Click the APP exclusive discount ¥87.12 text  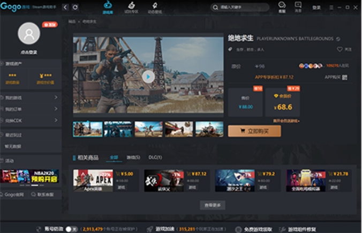[274, 77]
